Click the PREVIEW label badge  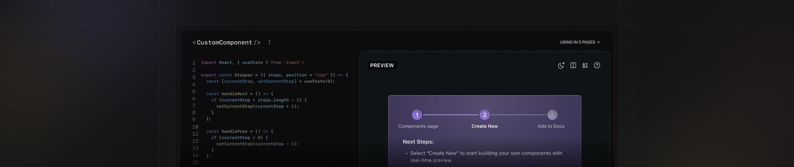click(382, 65)
